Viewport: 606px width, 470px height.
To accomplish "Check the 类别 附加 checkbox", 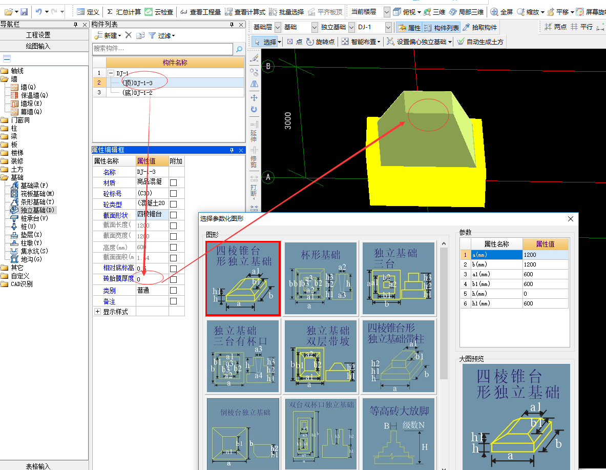I will coord(174,290).
